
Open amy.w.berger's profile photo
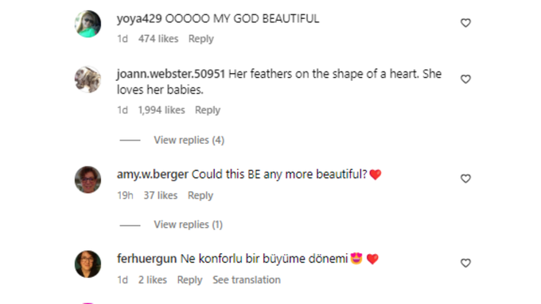point(88,179)
